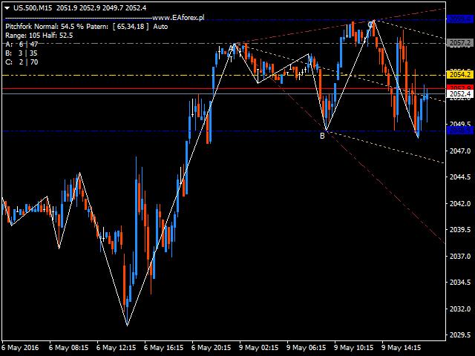Click 2034.5 on the price axis
The height and width of the screenshot is (356, 475).
(460, 283)
